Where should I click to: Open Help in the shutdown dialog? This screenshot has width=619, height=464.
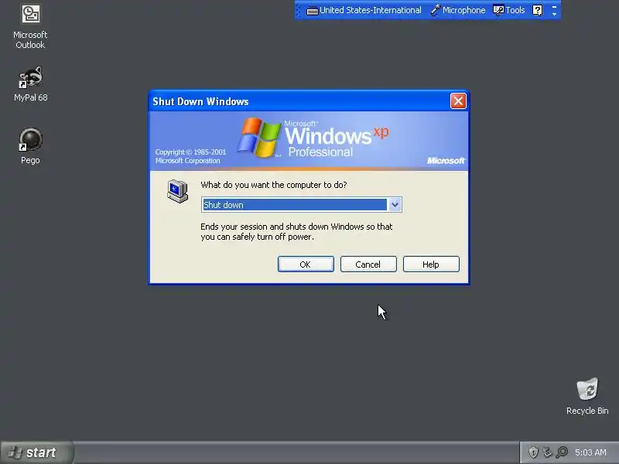pyautogui.click(x=431, y=264)
